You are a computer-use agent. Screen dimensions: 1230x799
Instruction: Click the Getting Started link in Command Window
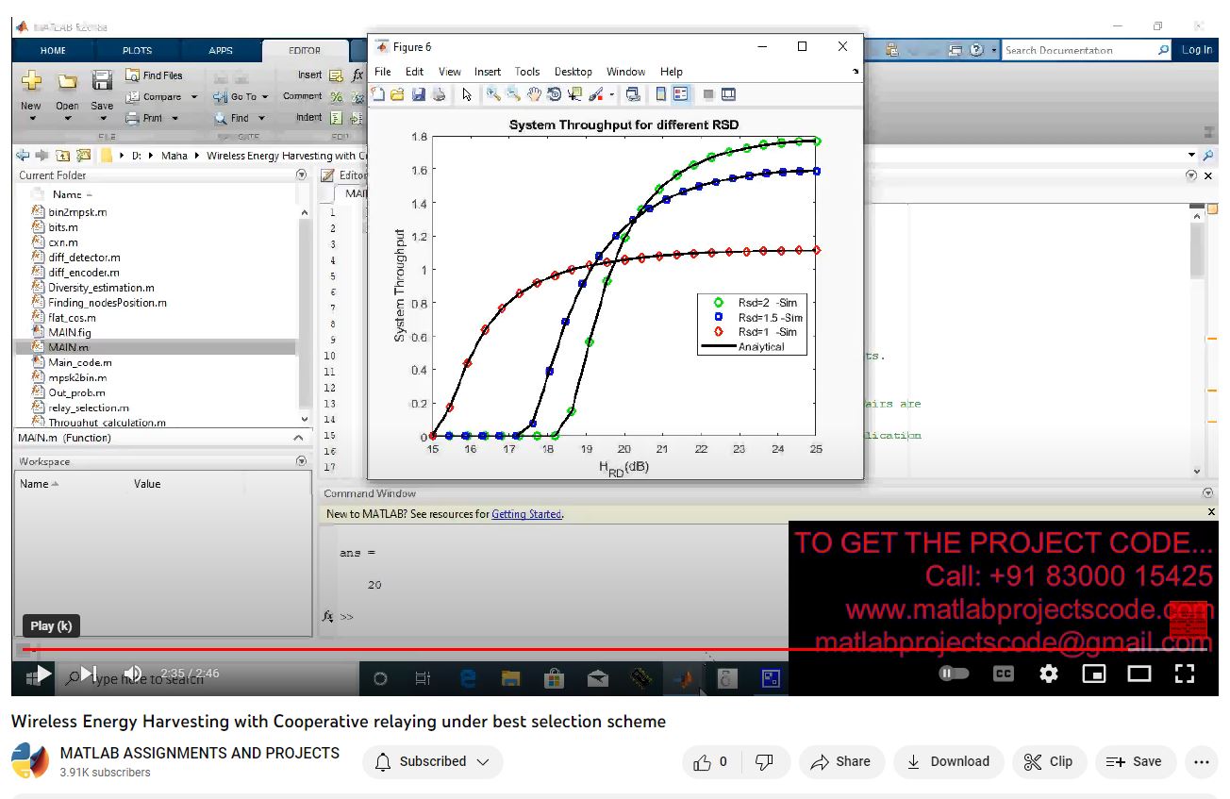(526, 514)
